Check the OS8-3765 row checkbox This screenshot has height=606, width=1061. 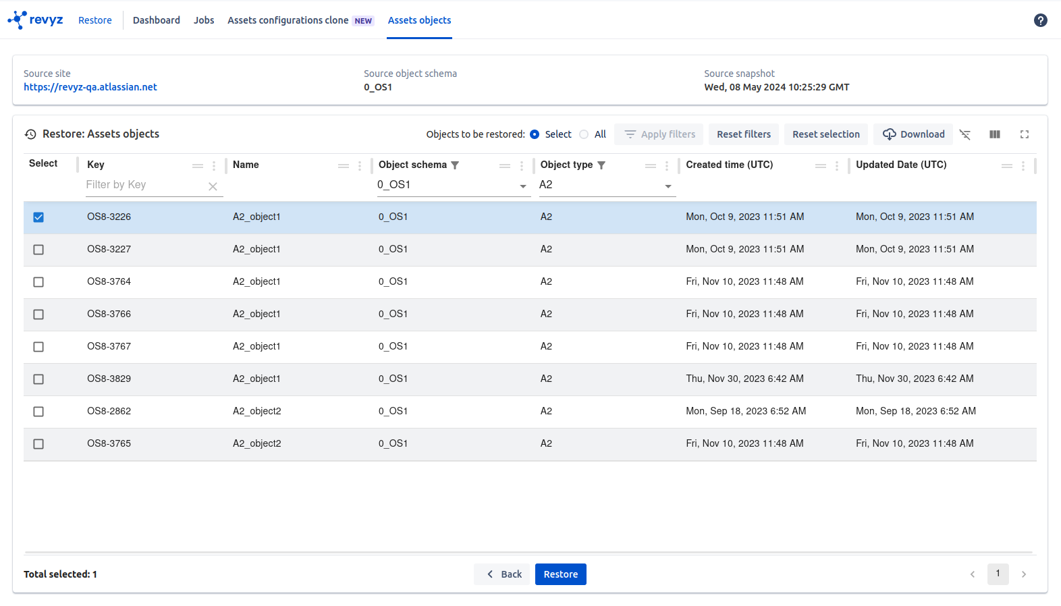pyautogui.click(x=38, y=444)
